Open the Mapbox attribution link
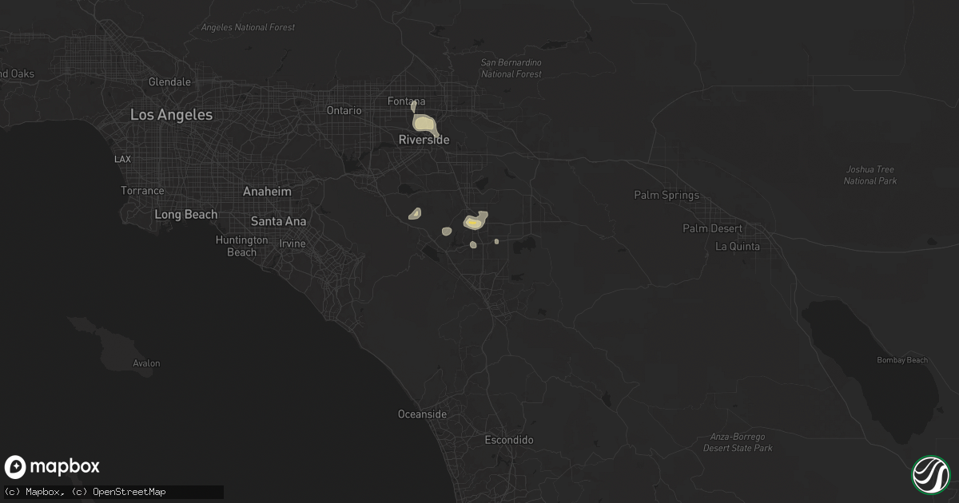Image resolution: width=959 pixels, height=503 pixels. (x=35, y=492)
